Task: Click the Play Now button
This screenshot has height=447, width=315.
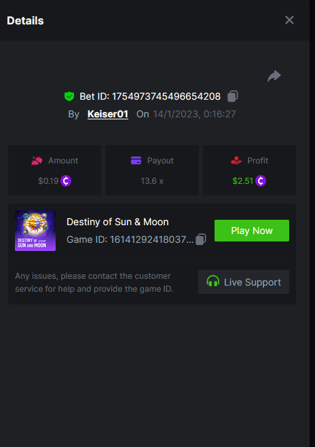Action: point(252,231)
